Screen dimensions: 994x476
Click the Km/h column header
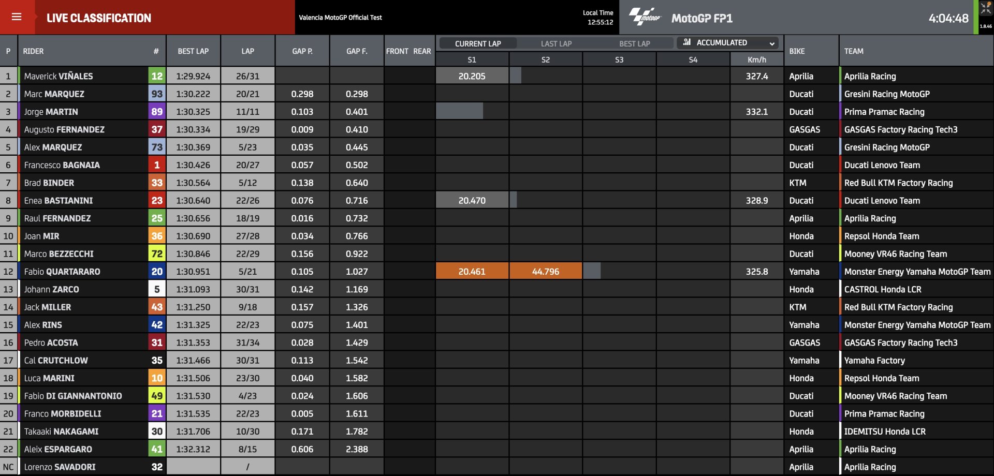click(757, 59)
